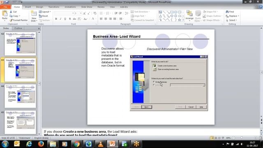Open the Layout dropdown
Image resolution: width=263 pixels, height=148 pixels.
45,12
